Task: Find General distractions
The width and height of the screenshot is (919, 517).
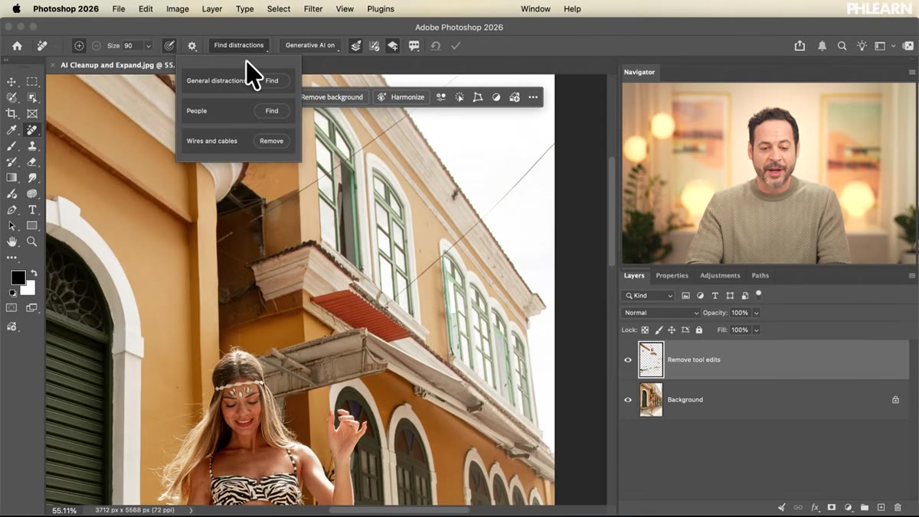Action: click(272, 80)
